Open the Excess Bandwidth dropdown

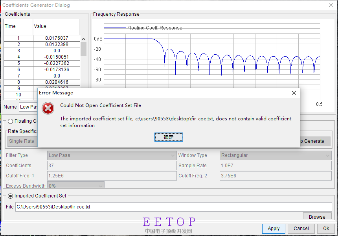[76, 186]
